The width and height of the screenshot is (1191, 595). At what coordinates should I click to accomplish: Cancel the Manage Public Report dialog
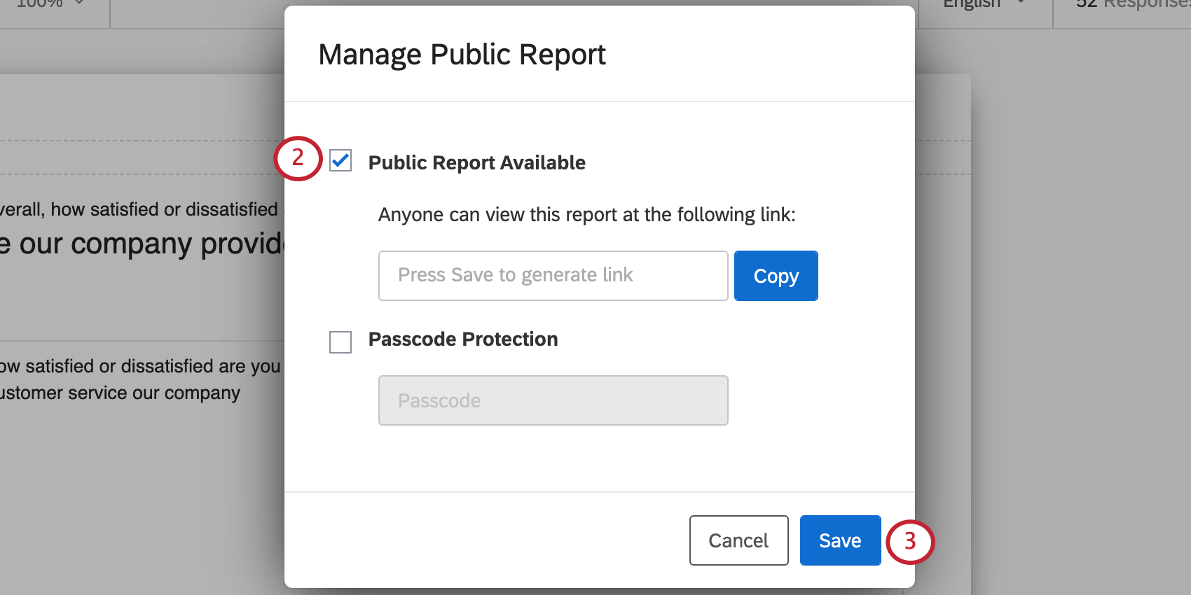click(738, 540)
